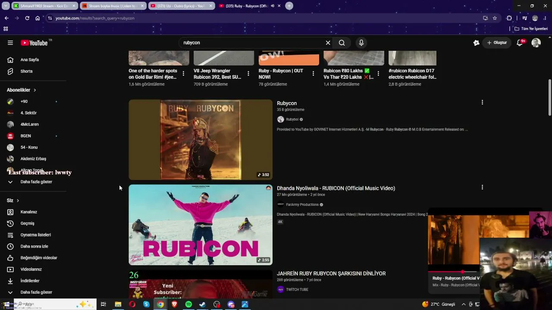Visit the FarArmy Productions channel link
Viewport: 552px width, 310px height.
click(x=302, y=205)
